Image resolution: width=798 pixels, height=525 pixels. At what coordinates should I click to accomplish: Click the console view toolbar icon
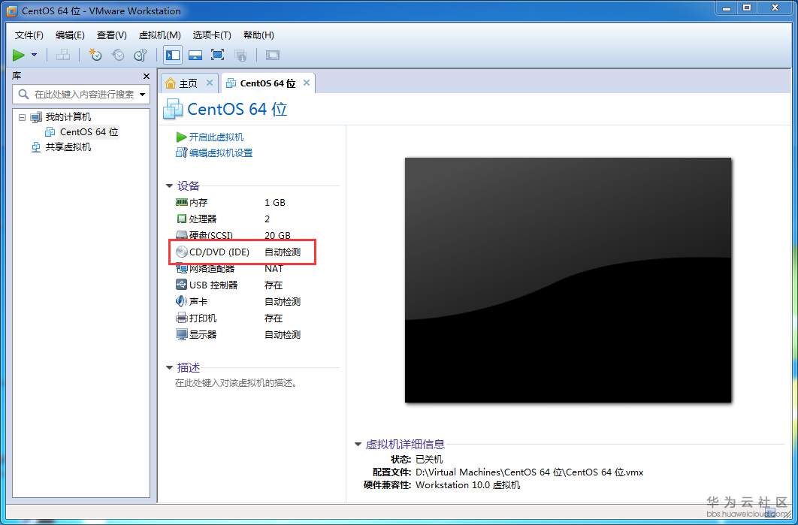coord(273,55)
